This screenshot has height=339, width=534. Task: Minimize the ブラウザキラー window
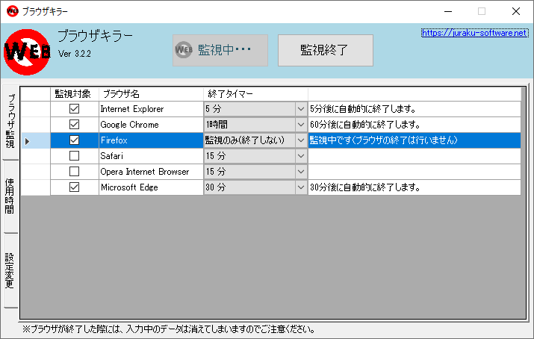click(448, 11)
